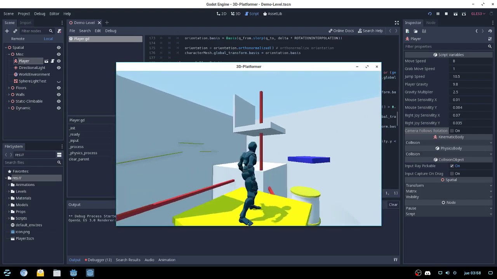This screenshot has height=279, width=497.
Task: Click the attach script icon in Scene dock
Action: [59, 31]
